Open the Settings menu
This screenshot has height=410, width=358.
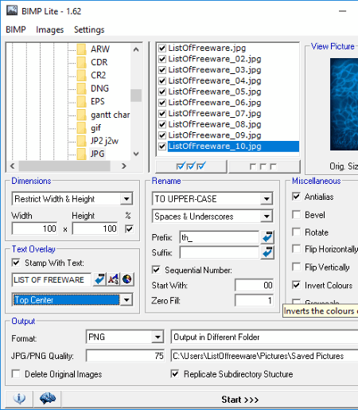[89, 29]
